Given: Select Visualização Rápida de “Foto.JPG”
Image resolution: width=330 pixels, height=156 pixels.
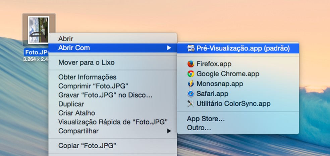Looking at the screenshot, I should tap(113, 122).
